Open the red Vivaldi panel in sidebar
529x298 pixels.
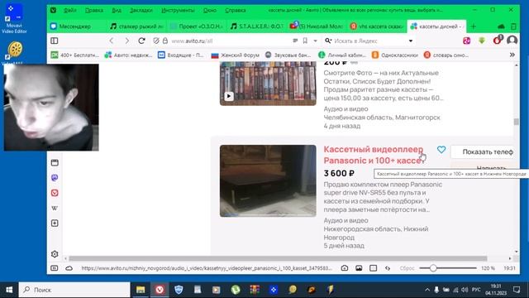(55, 193)
